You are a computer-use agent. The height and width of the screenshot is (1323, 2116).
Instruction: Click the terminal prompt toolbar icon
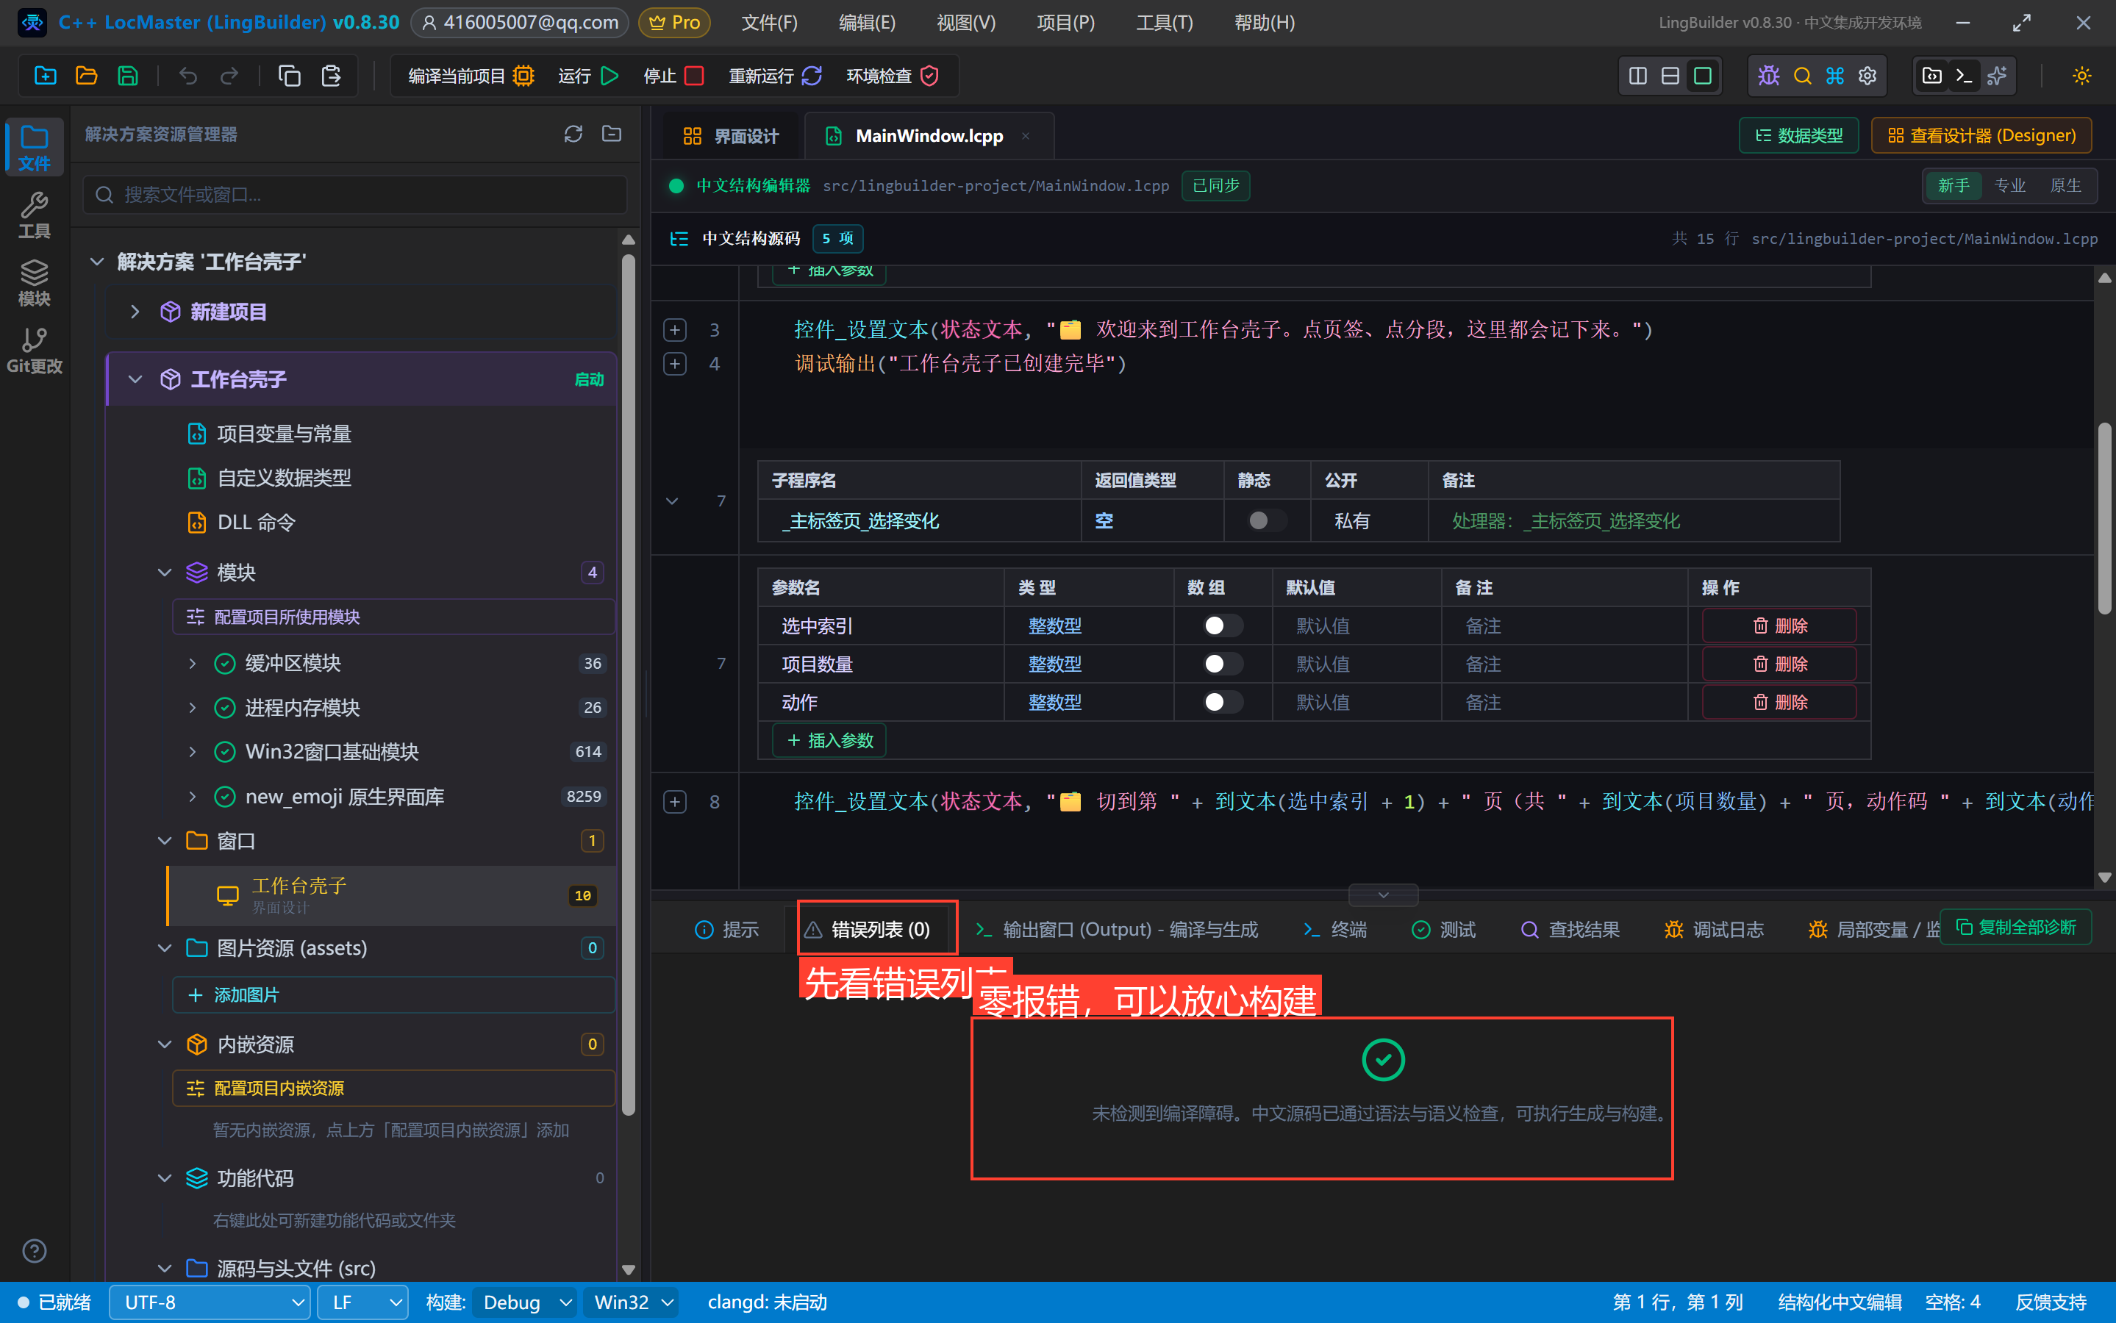pyautogui.click(x=1965, y=75)
